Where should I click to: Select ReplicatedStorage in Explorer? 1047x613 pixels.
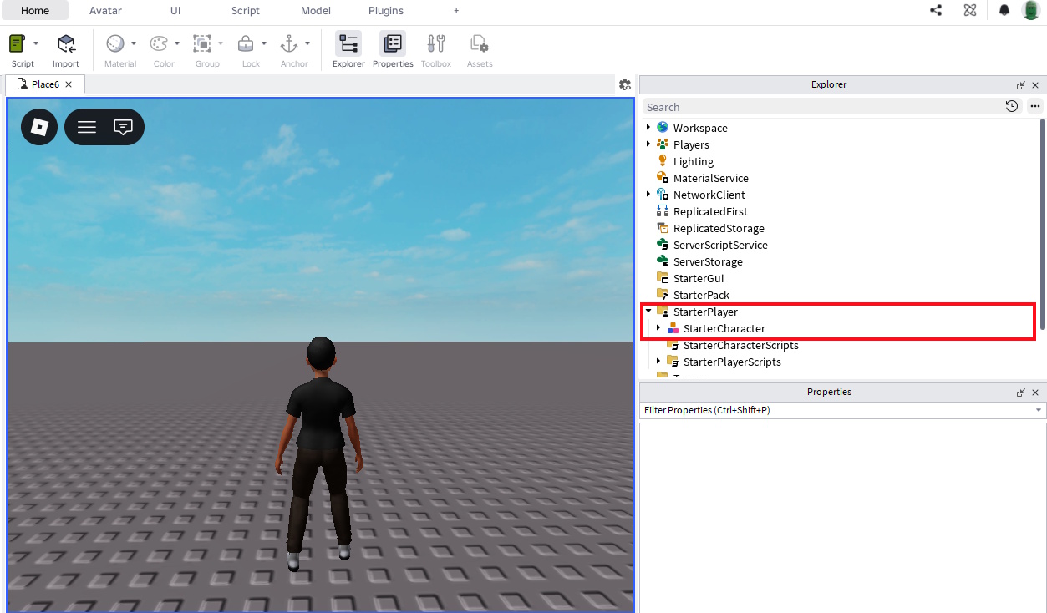[x=718, y=228]
